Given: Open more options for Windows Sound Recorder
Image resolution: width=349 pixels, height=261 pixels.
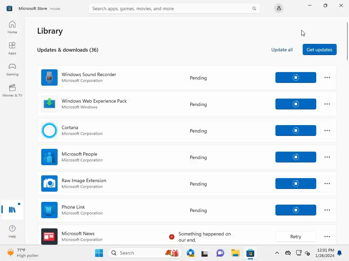Looking at the screenshot, I should (327, 77).
